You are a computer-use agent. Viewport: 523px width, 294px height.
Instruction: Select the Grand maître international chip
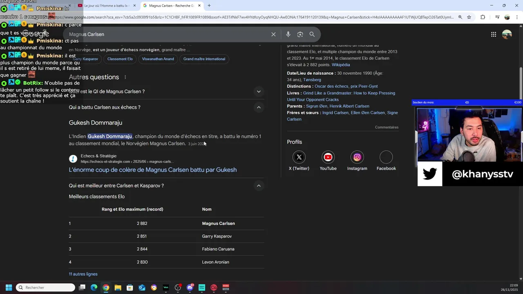click(204, 59)
